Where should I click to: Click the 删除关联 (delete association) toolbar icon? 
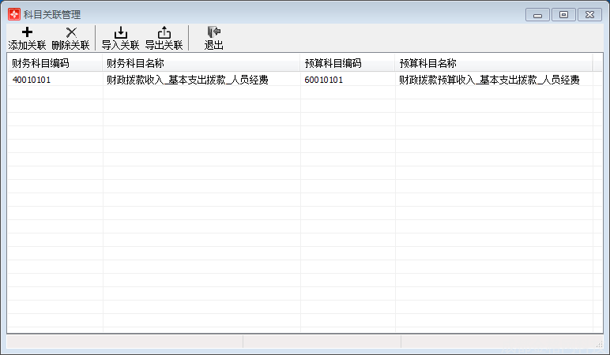click(x=70, y=37)
